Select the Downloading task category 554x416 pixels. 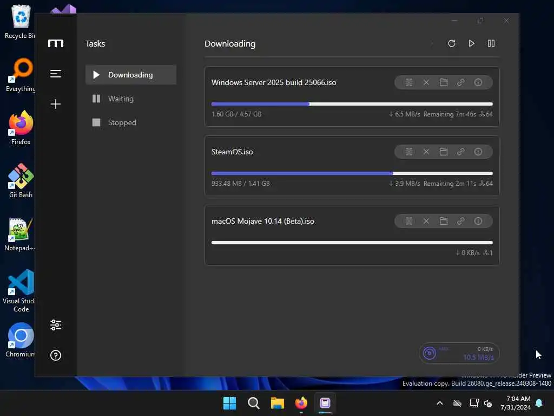tap(131, 75)
